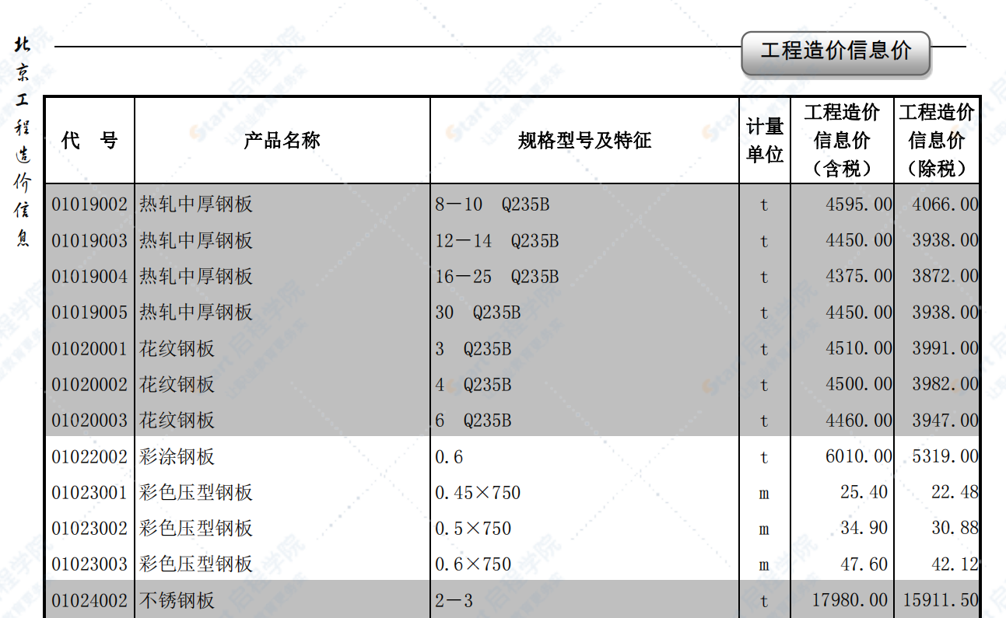
Task: Click code cell 01020001
Action: tap(89, 349)
